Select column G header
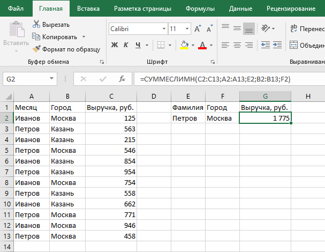 coord(265,97)
